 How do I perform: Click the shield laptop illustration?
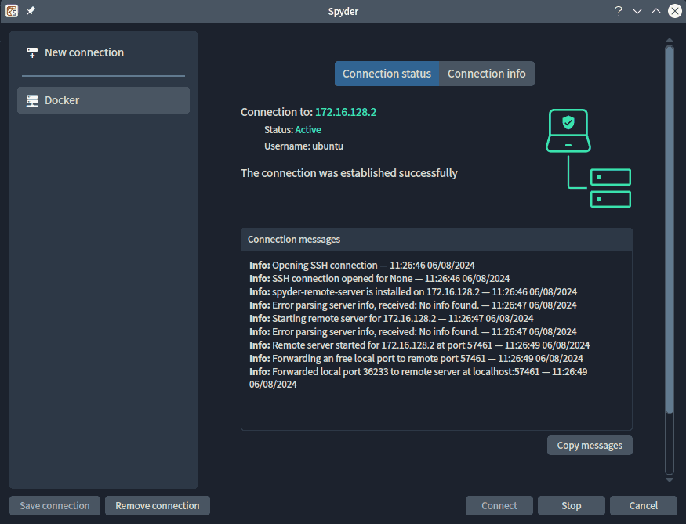568,130
